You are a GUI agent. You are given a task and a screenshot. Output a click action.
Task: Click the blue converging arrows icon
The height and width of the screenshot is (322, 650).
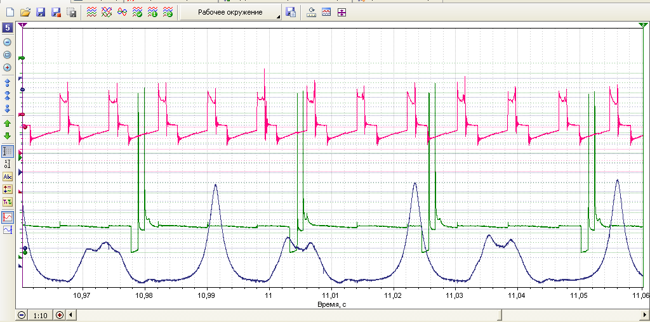8,96
